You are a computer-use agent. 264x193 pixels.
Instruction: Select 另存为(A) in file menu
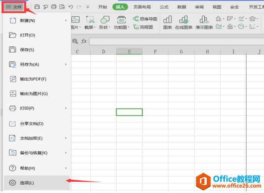tap(37, 64)
